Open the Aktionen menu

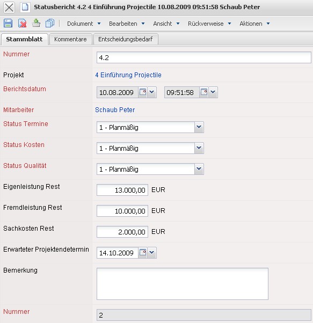tap(254, 24)
